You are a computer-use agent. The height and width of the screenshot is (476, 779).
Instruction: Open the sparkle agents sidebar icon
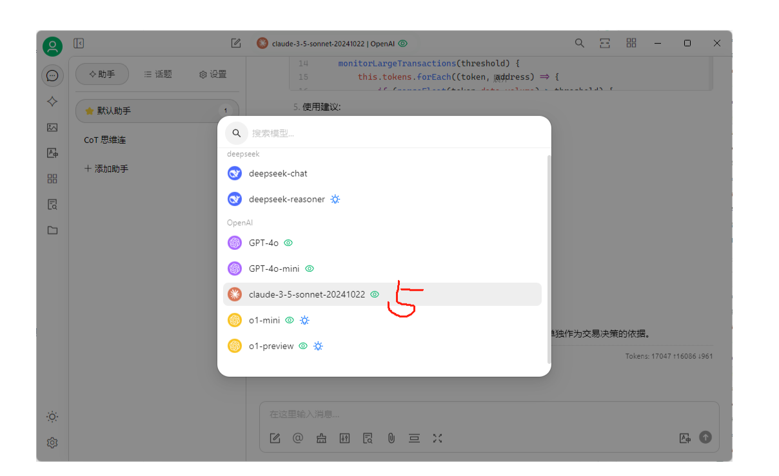[52, 102]
